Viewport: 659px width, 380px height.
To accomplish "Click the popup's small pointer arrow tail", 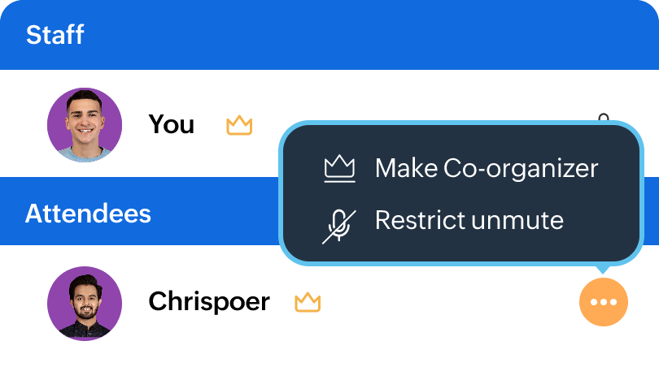I will [603, 269].
